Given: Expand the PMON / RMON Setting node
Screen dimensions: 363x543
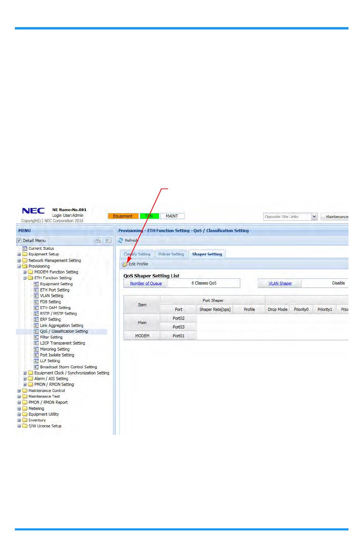Looking at the screenshot, I should point(25,384).
